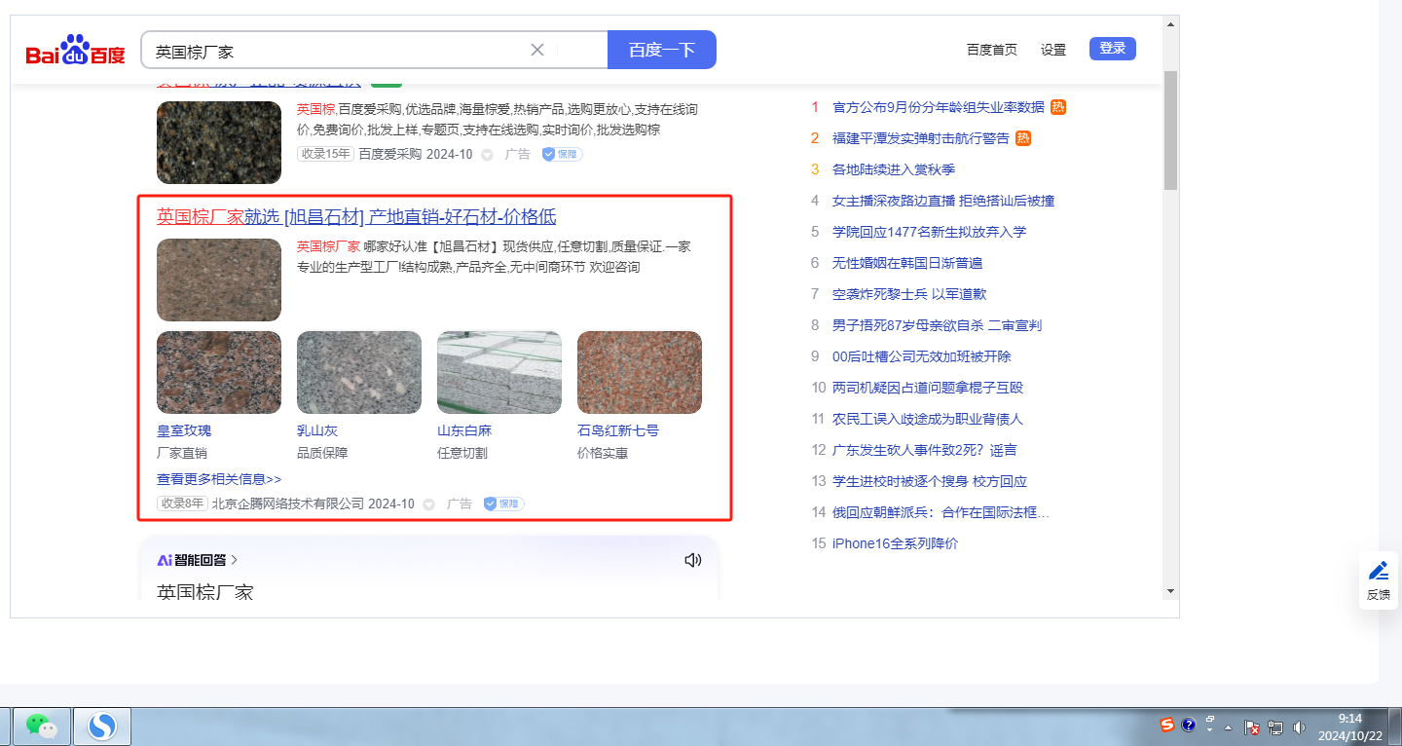Open the 查看更多相关信息 link
Screen dimensions: 1402x746
coord(219,479)
